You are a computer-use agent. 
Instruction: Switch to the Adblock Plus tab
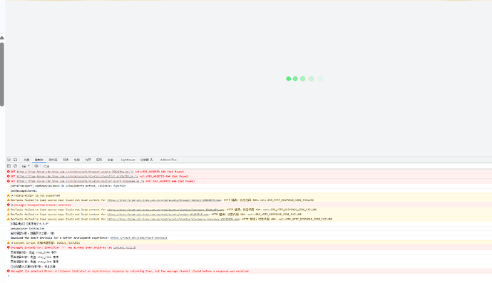(x=168, y=160)
